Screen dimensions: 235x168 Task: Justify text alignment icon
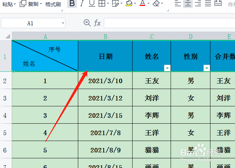click(x=208, y=3)
